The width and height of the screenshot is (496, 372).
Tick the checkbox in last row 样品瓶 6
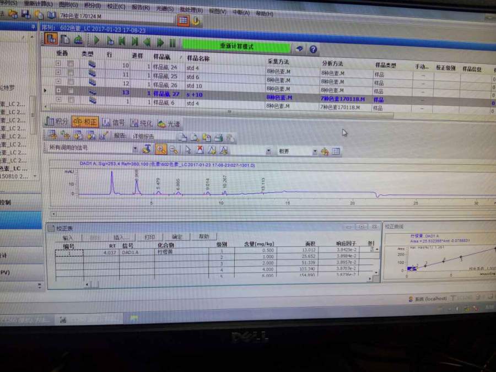71,100
